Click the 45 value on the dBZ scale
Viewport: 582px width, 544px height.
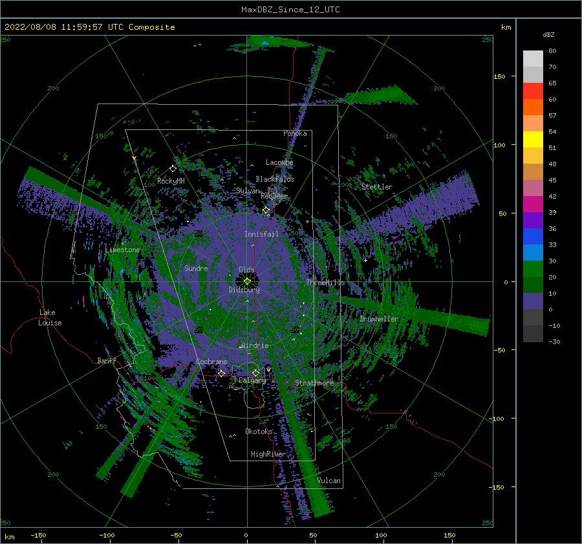coord(552,180)
